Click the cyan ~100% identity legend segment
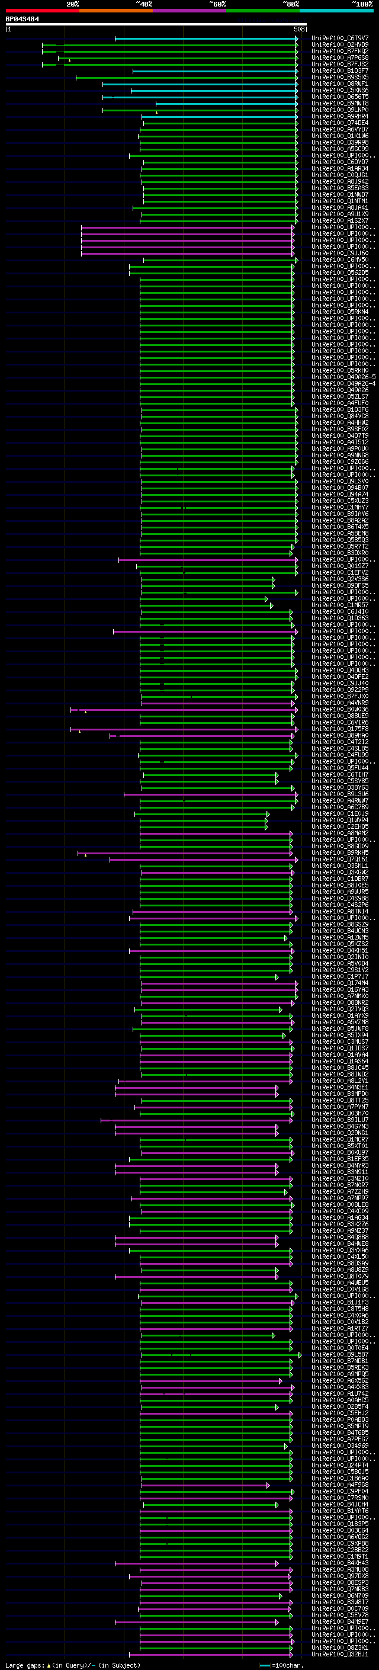Viewport: 379px width, 1670px height. (337, 11)
